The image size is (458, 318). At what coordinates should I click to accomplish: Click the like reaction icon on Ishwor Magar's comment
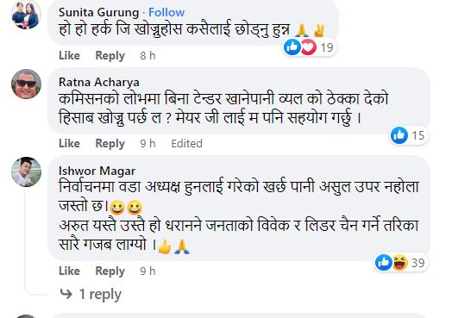point(384,262)
